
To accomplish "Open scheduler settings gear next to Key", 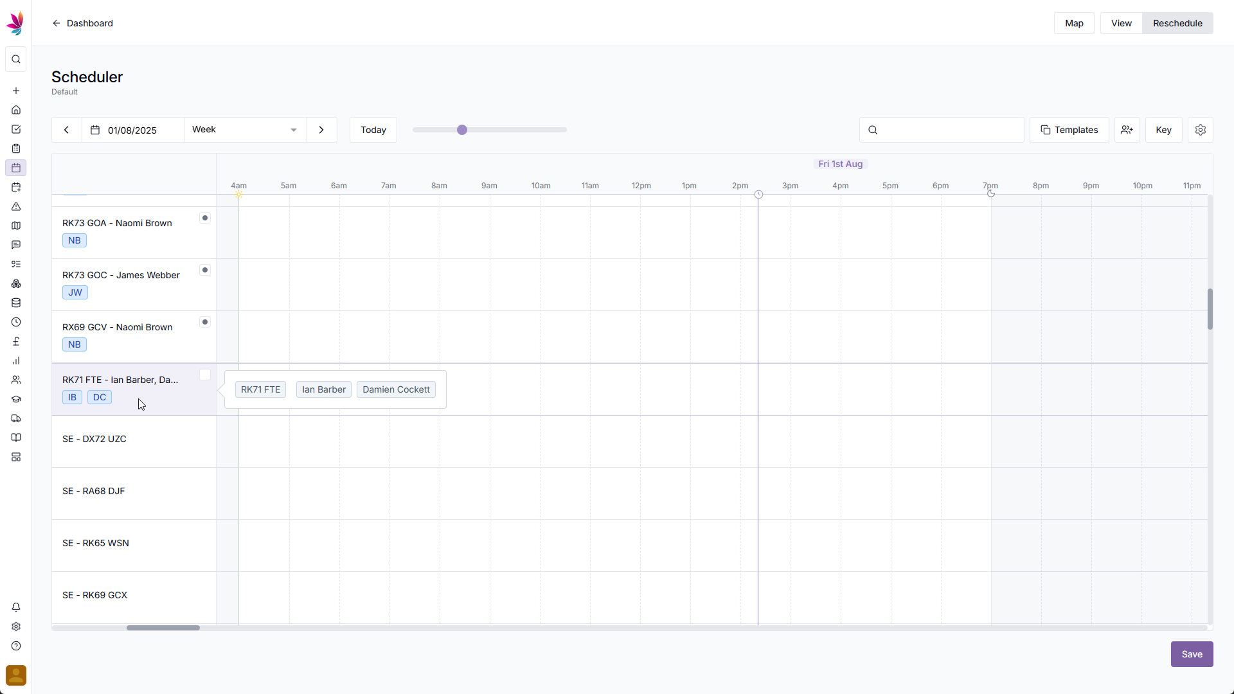I will click(x=1200, y=130).
